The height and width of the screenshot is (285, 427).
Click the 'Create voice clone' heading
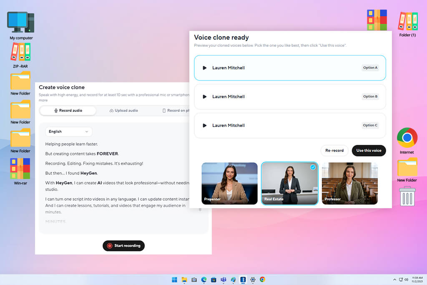[62, 87]
